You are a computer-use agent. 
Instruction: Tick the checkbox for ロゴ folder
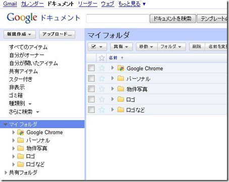(x=91, y=99)
